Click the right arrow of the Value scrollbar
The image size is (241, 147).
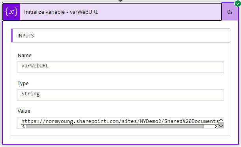click(x=216, y=127)
